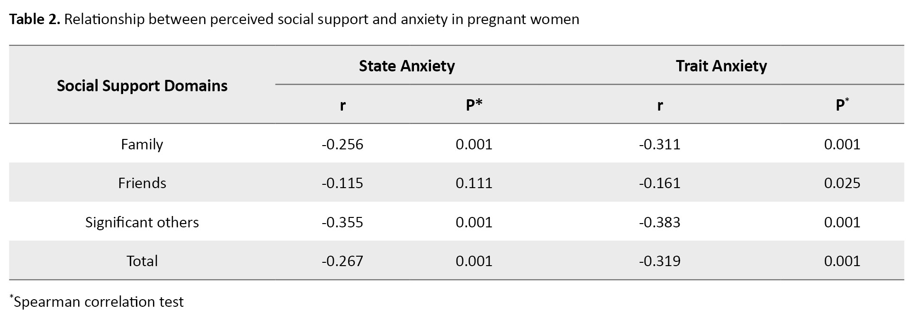916x320 pixels.
Task: Select the Total State Anxiety r value -0.267
Action: pyautogui.click(x=342, y=261)
